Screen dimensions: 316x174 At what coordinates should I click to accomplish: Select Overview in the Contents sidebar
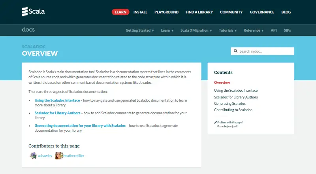tap(222, 83)
